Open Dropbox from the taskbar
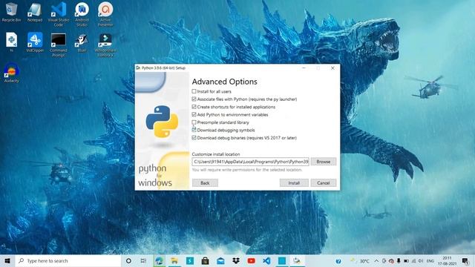Image resolution: width=475 pixels, height=267 pixels. coord(236,260)
